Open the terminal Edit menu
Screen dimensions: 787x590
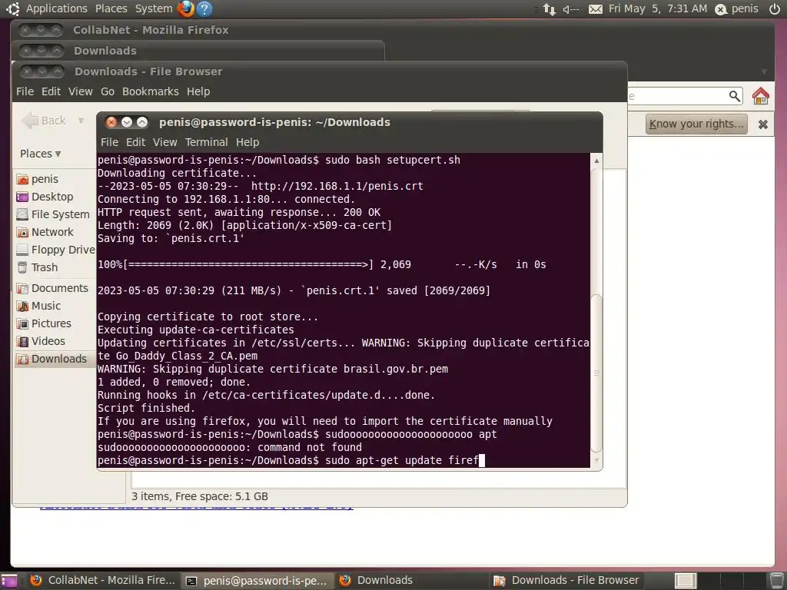pos(135,142)
